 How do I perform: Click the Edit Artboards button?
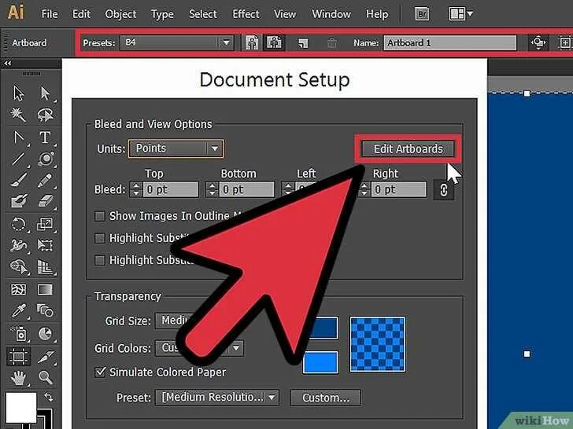click(408, 148)
